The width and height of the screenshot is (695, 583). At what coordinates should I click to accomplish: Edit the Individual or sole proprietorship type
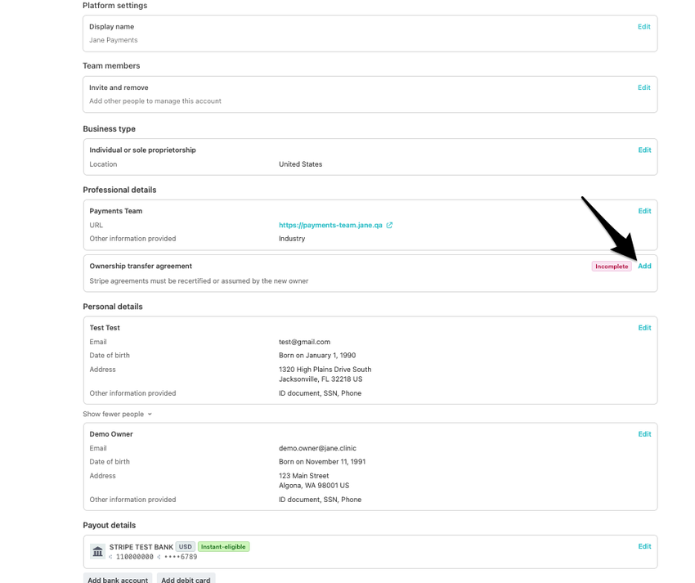click(644, 150)
